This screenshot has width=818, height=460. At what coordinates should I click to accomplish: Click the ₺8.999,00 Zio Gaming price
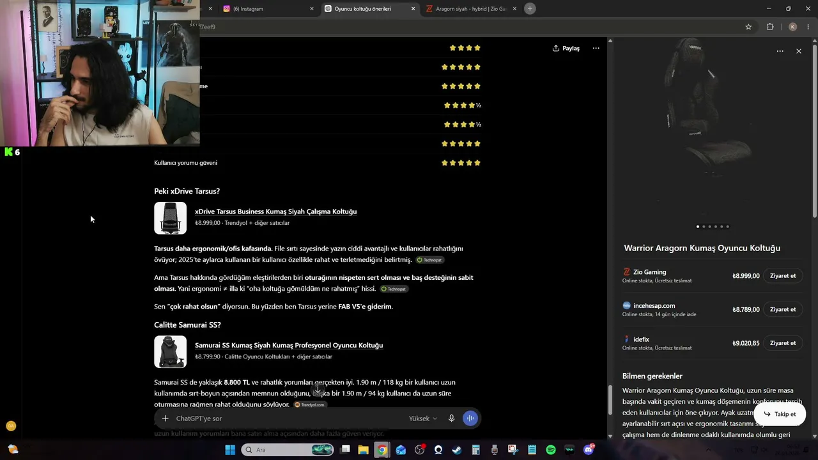click(x=746, y=276)
